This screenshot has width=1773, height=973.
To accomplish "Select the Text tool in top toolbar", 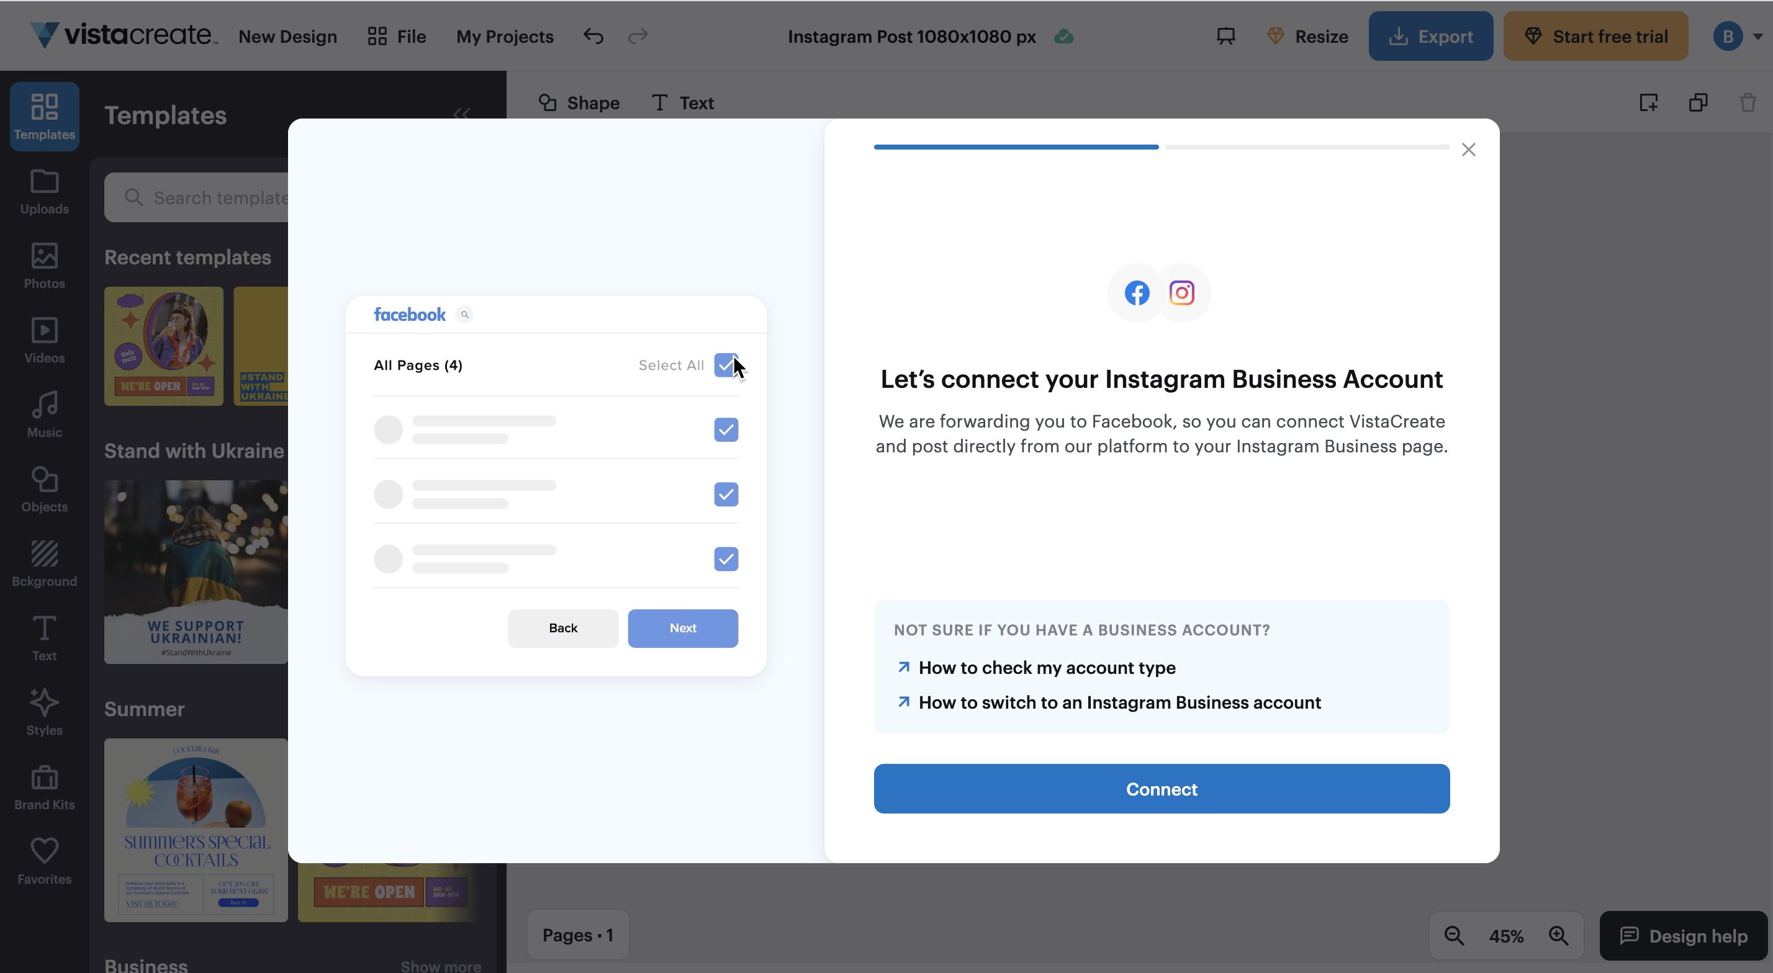I will 682,102.
